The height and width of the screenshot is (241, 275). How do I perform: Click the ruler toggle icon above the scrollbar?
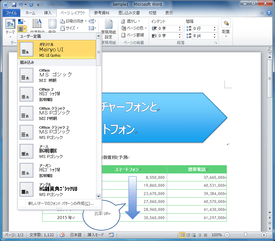tap(270, 51)
